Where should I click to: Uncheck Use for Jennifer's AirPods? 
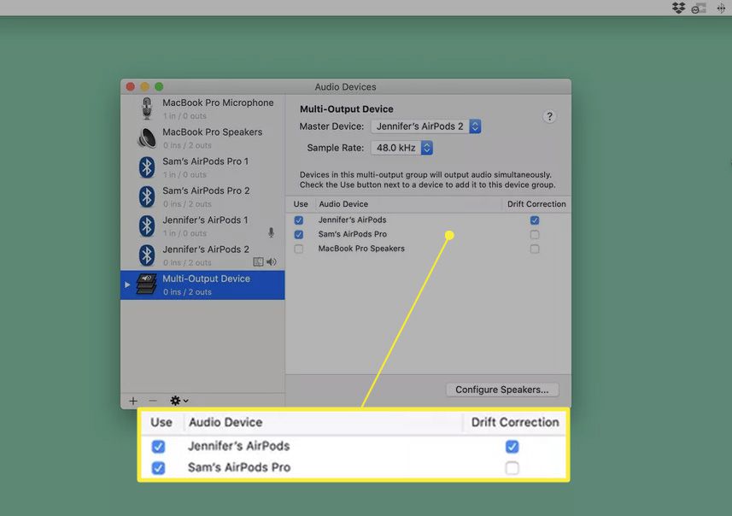tap(298, 220)
